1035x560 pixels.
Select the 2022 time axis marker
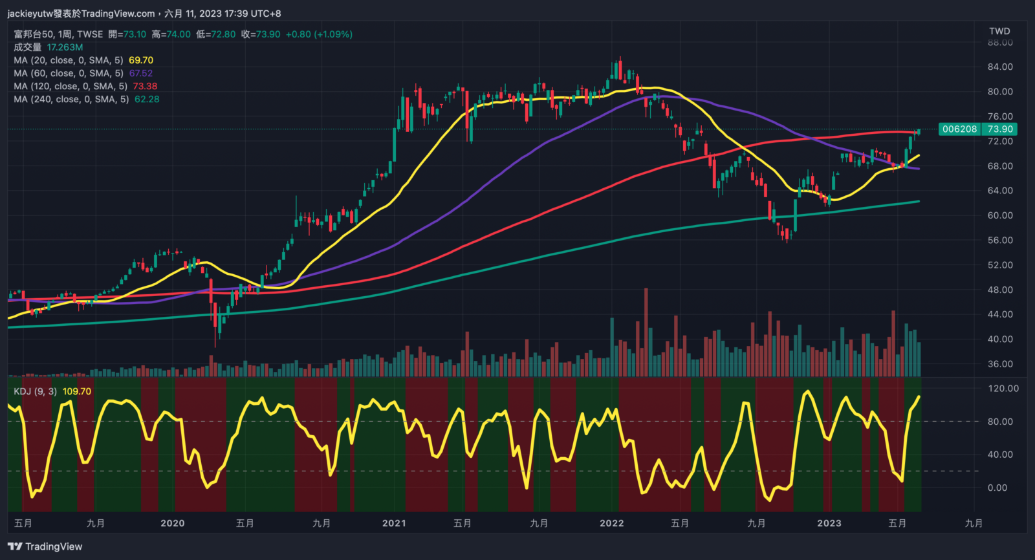tap(611, 523)
